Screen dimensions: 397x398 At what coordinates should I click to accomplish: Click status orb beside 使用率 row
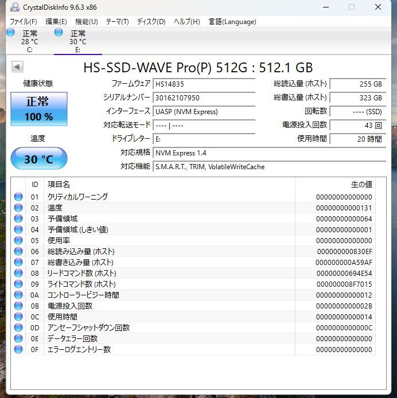pos(18,240)
